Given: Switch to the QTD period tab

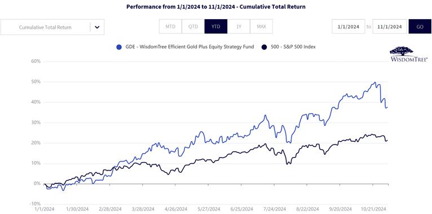Looking at the screenshot, I should 193,27.
